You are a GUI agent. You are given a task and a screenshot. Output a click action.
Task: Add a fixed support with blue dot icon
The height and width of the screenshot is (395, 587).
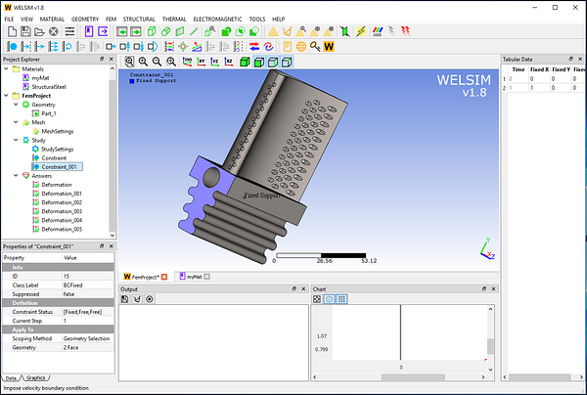coord(12,46)
